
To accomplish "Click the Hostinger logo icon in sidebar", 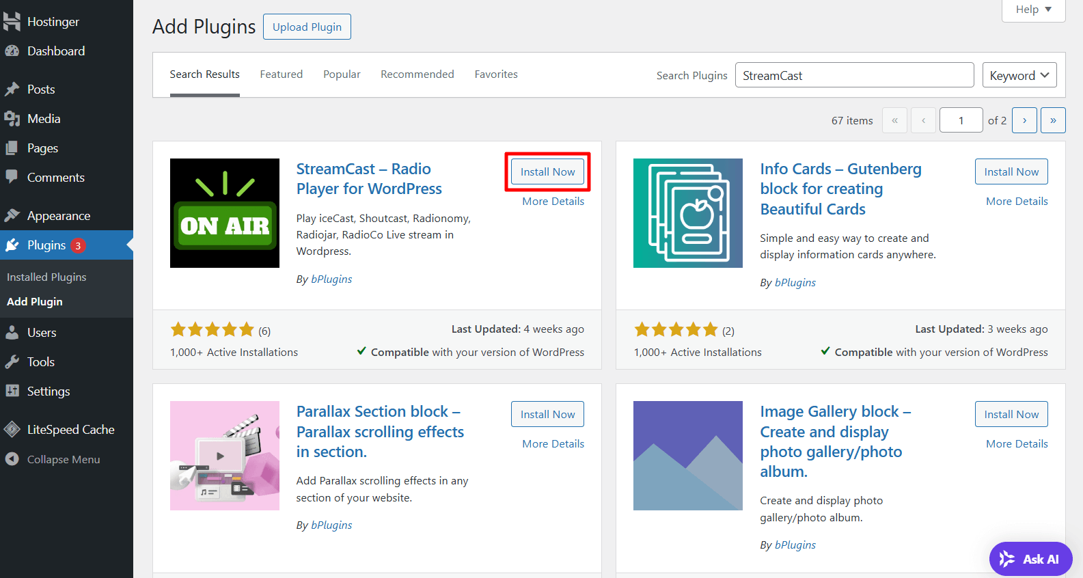I will pyautogui.click(x=12, y=22).
